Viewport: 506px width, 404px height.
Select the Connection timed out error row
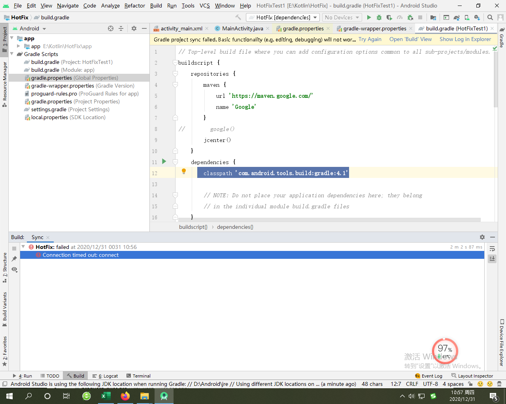pos(252,255)
